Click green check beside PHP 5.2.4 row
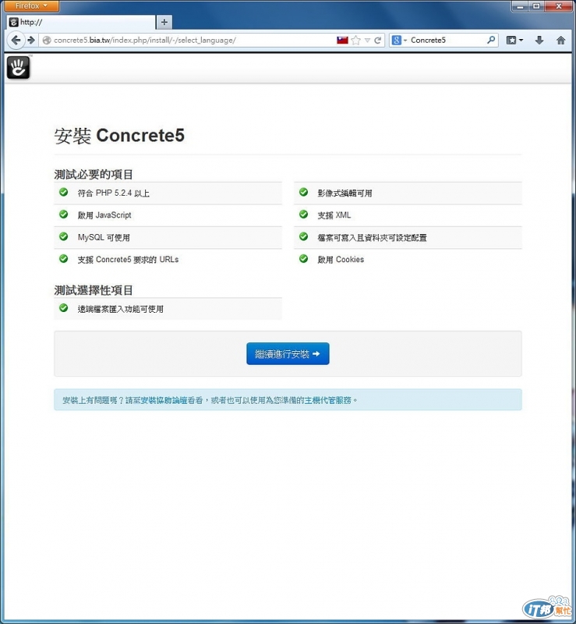The image size is (576, 624). click(64, 192)
